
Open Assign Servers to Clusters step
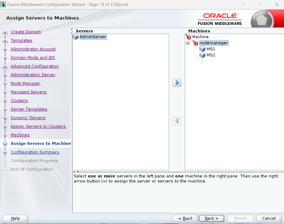(38, 126)
